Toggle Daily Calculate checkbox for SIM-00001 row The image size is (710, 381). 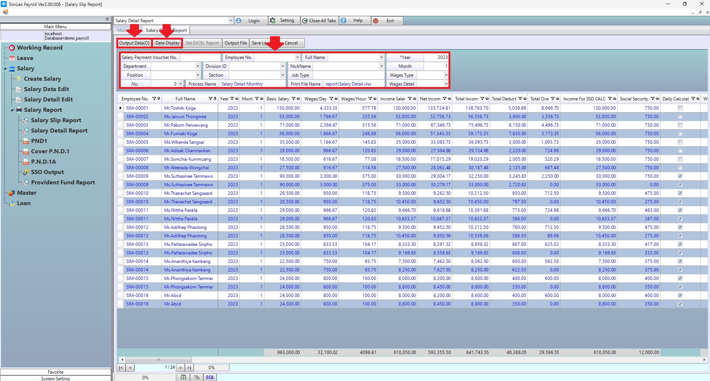680,108
